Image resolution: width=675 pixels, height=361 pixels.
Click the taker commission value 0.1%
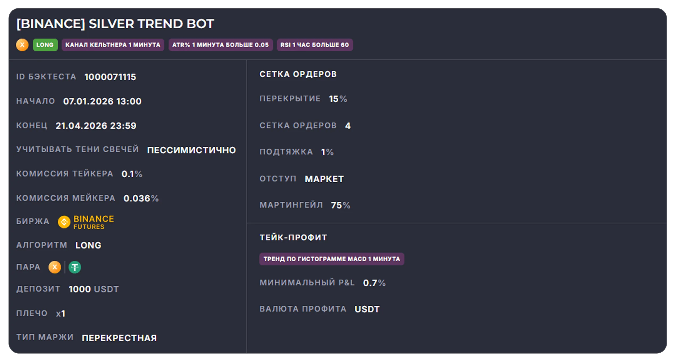click(x=132, y=174)
